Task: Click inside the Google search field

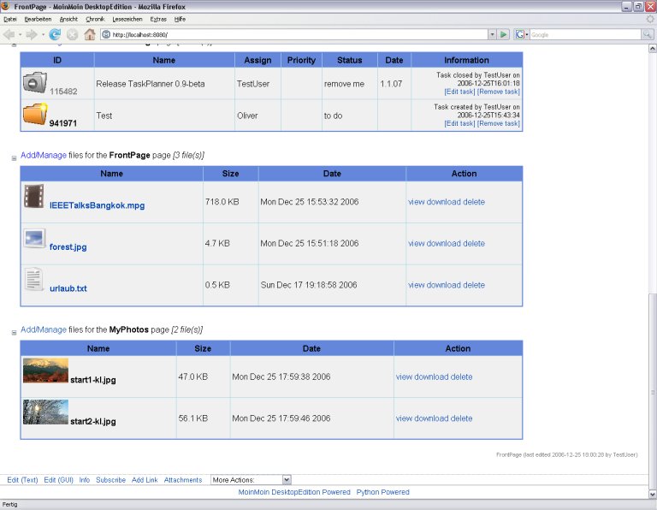Action: click(583, 34)
